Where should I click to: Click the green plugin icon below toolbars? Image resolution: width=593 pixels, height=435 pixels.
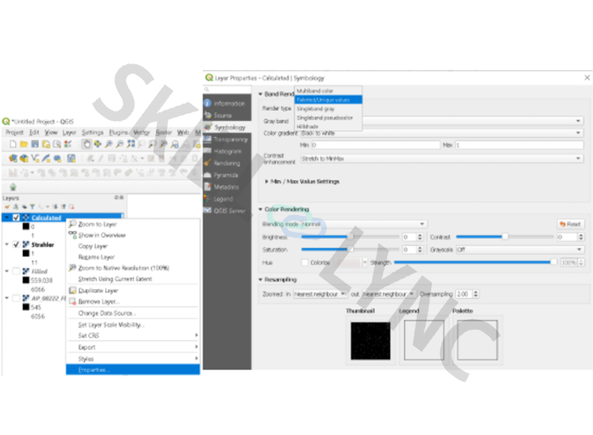click(14, 187)
